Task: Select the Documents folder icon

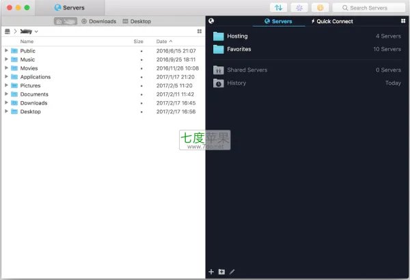Action: coord(14,94)
